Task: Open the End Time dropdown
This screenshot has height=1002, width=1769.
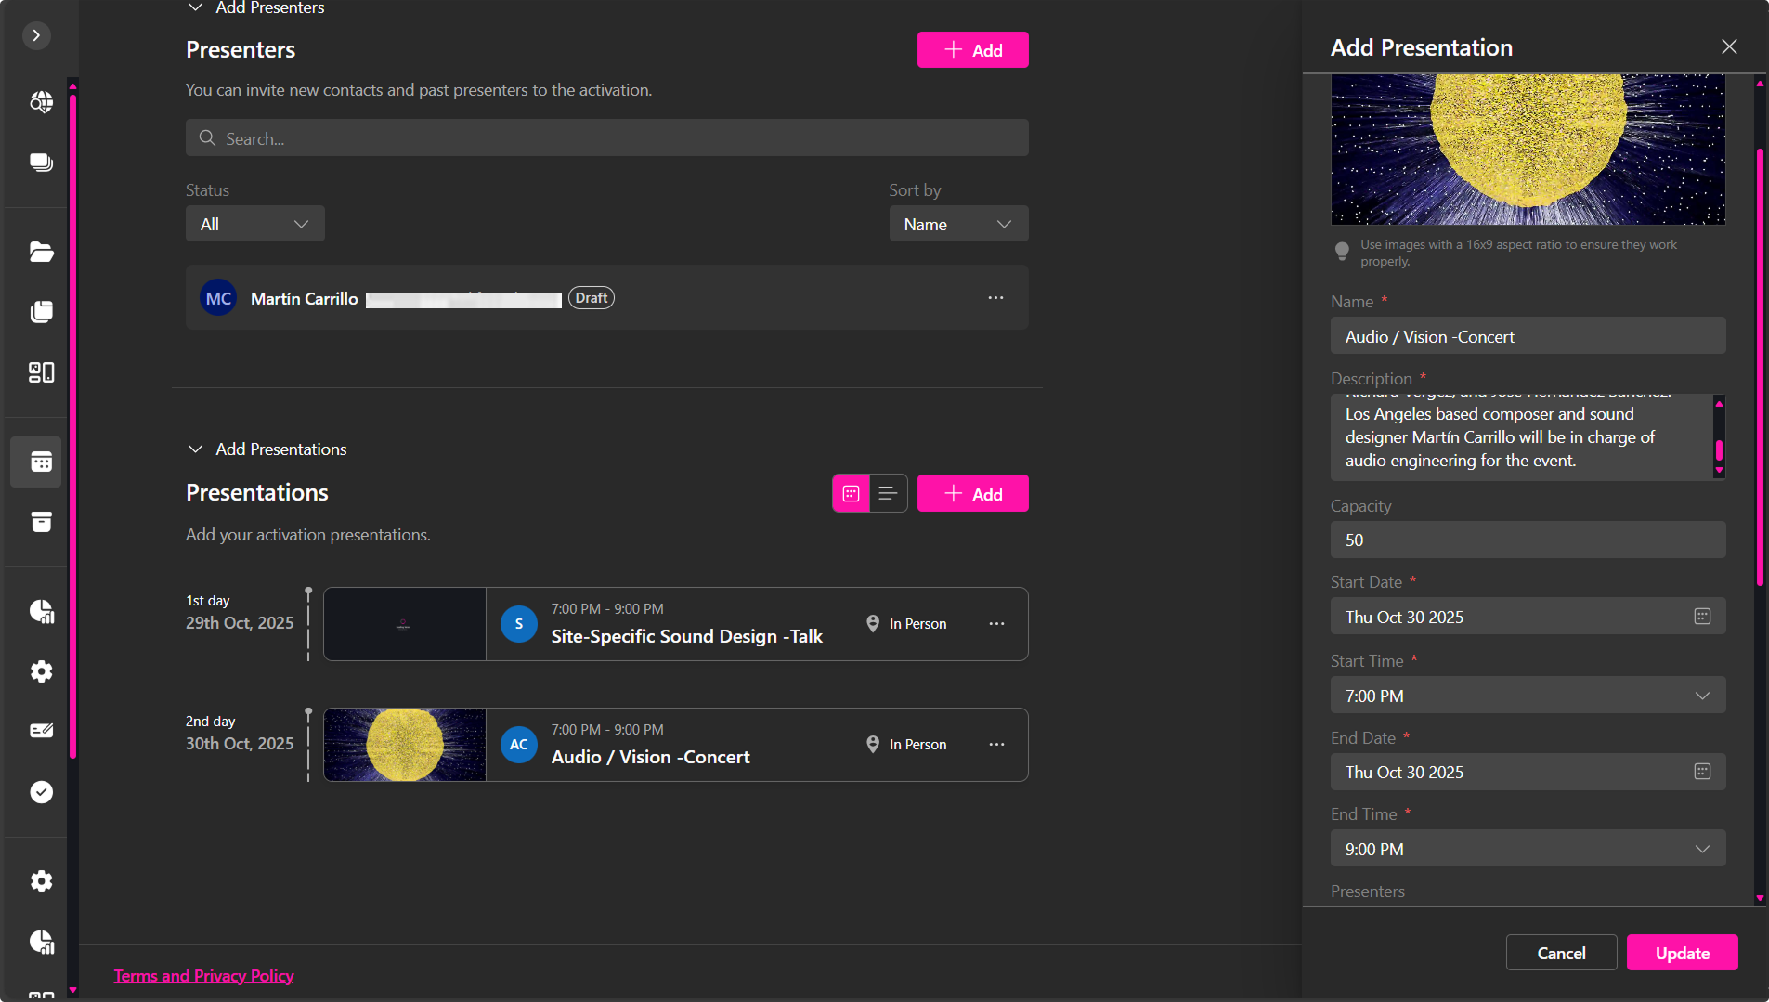Action: [1528, 849]
